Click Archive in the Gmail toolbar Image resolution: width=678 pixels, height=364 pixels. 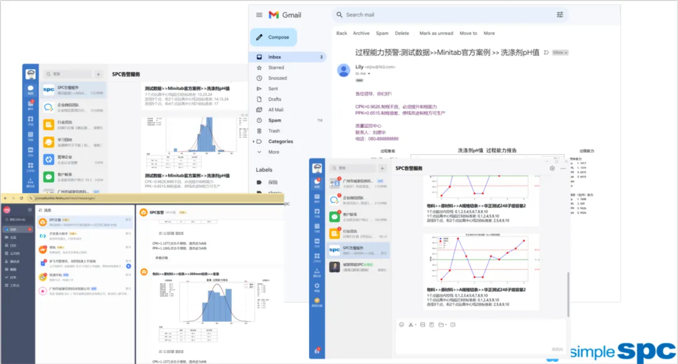[x=361, y=33]
